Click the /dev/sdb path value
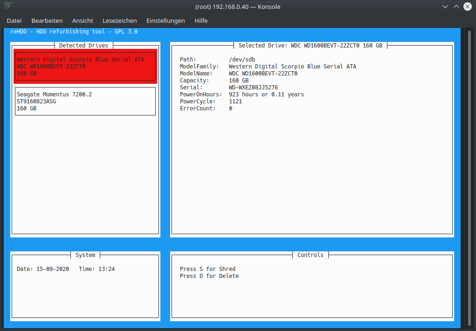Screen dimensions: 476x331 (241, 60)
